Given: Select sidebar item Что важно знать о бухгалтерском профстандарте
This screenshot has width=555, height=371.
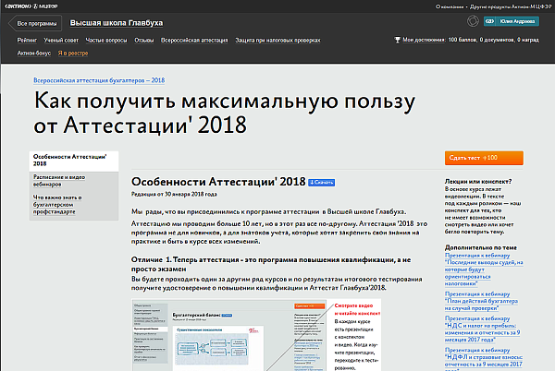Looking at the screenshot, I should click(x=57, y=204).
